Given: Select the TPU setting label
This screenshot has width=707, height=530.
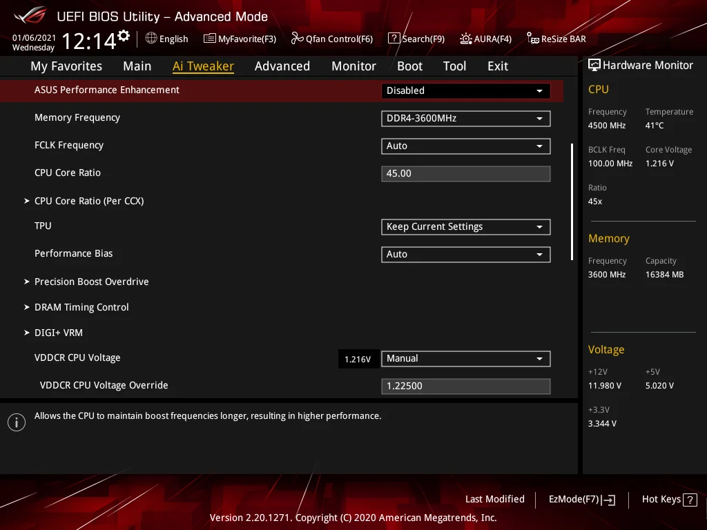Looking at the screenshot, I should pos(43,226).
